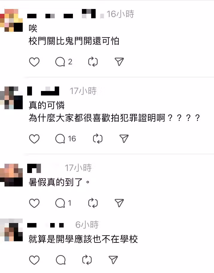Open the avatar of the 6小時 commenter

pos(11,230)
